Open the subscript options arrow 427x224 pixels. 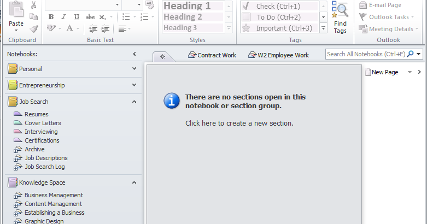pos(111,17)
